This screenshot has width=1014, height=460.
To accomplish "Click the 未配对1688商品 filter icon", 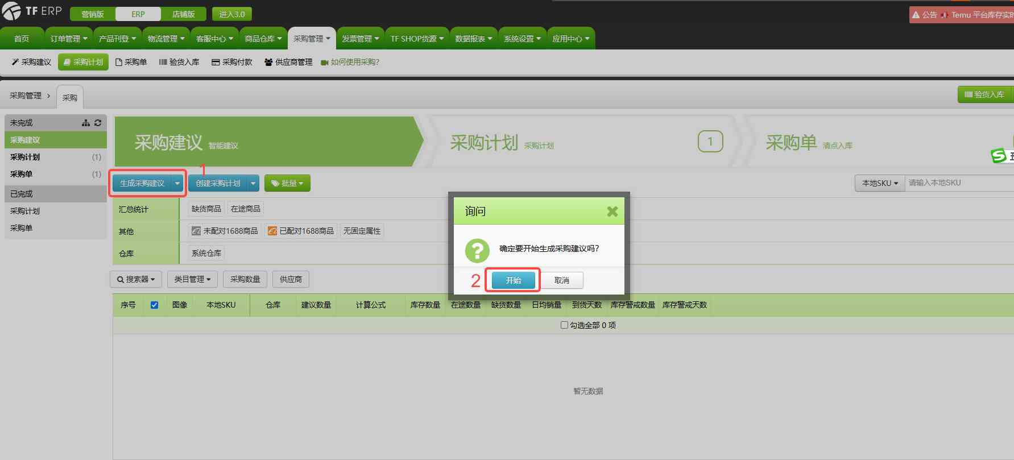I will pyautogui.click(x=196, y=231).
